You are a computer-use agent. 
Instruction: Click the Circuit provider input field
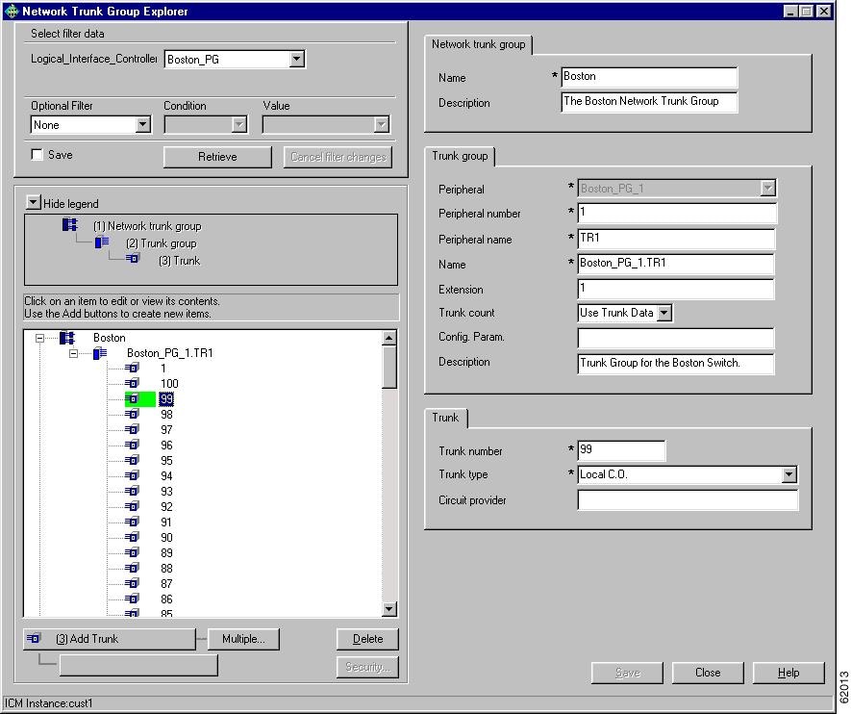tap(688, 500)
